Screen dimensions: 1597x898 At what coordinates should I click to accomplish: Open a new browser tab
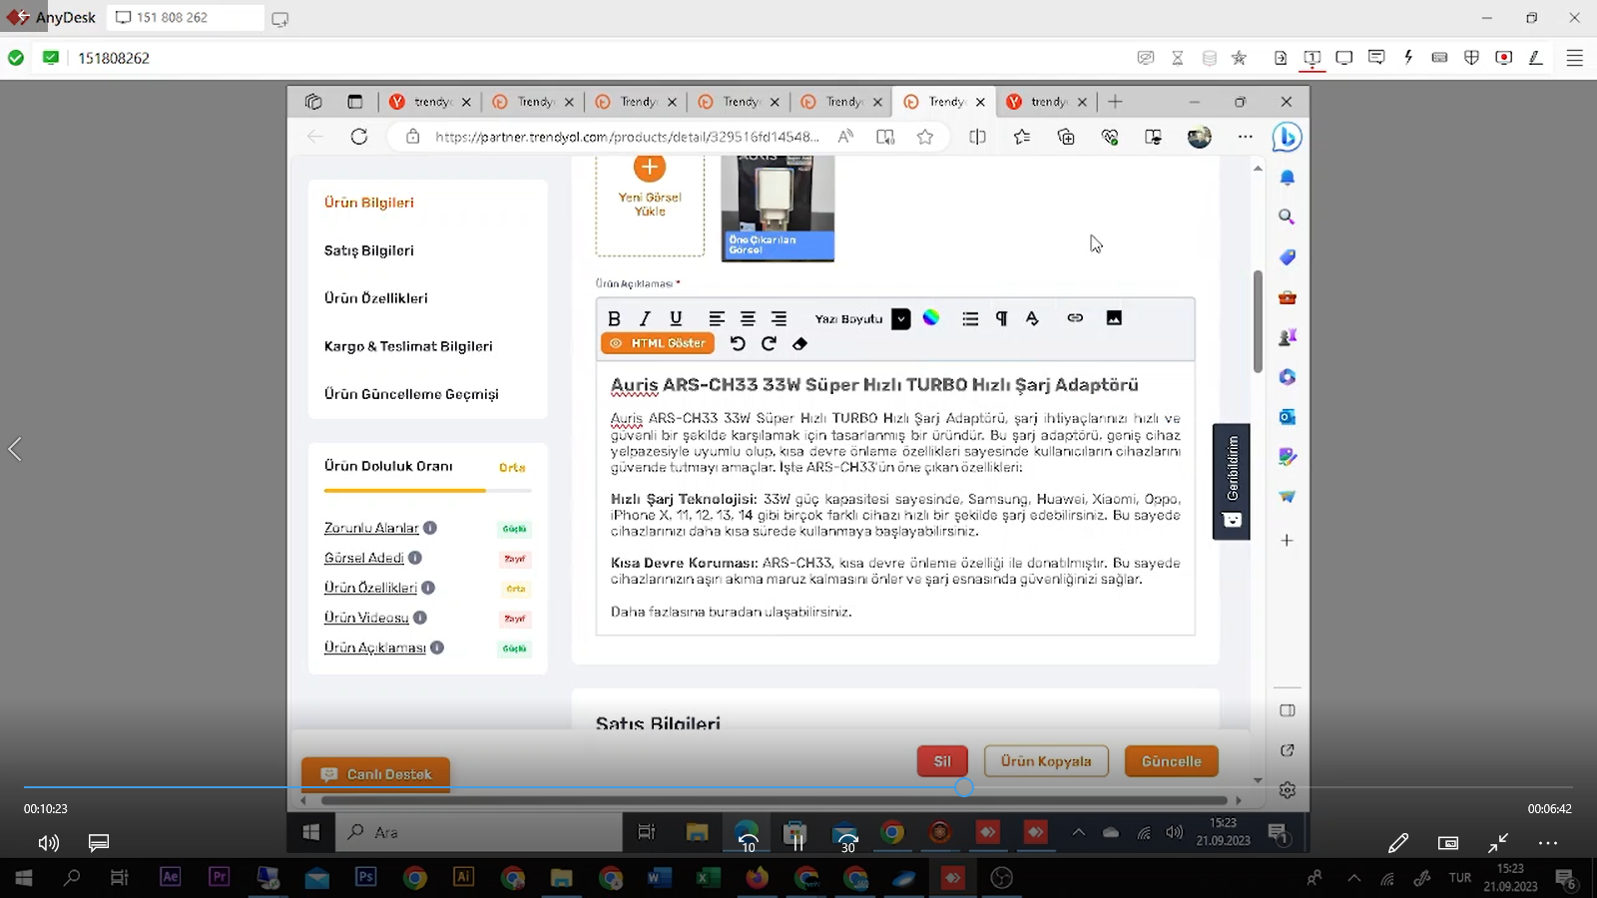pos(1115,102)
